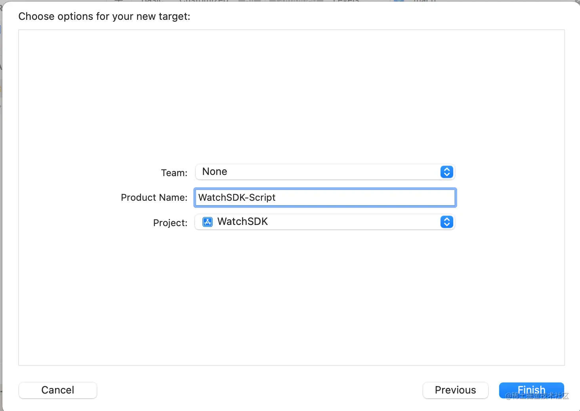Click the Xcode project icon beside WatchSDK
Screen dimensions: 580x411
(208, 222)
